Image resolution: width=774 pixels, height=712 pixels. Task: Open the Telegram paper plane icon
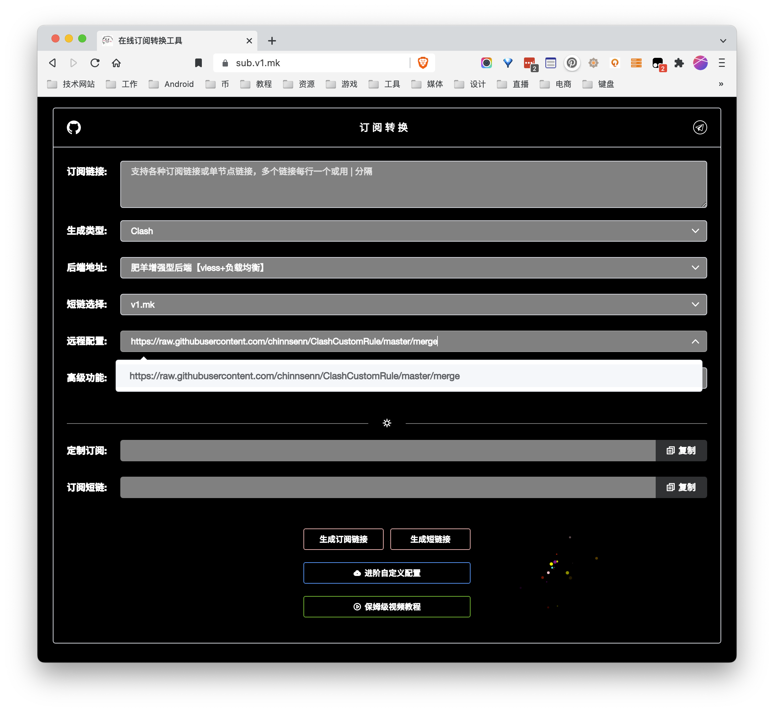[700, 128]
